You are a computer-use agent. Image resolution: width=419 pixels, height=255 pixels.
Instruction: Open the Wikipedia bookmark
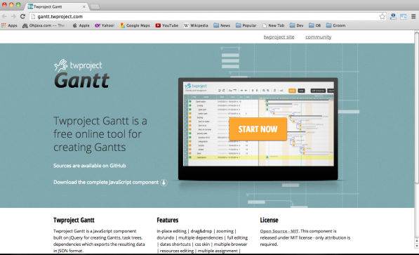(196, 25)
